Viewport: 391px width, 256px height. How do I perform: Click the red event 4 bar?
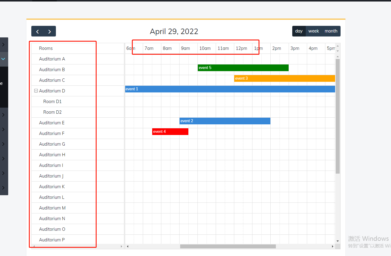pos(170,131)
